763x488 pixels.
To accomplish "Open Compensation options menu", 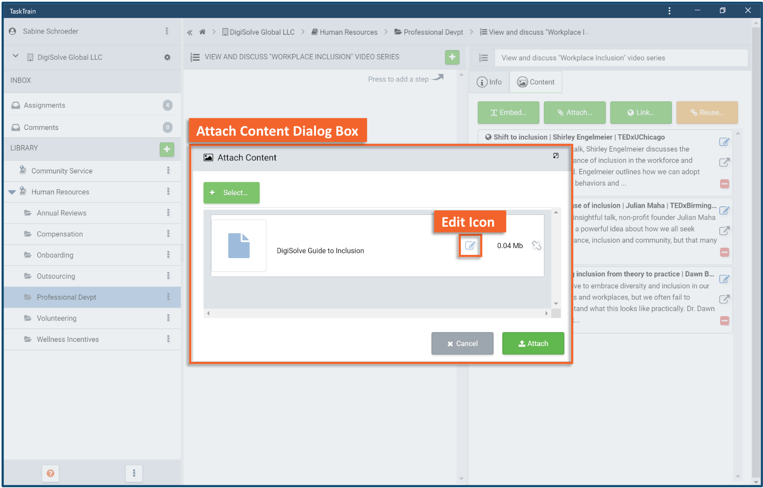I will click(x=168, y=234).
